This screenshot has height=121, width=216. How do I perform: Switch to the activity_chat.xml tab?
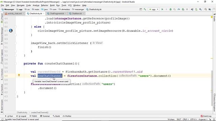pos(15,13)
